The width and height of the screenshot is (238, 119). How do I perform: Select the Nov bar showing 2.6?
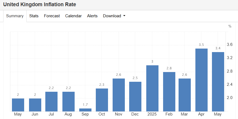tap(119, 95)
